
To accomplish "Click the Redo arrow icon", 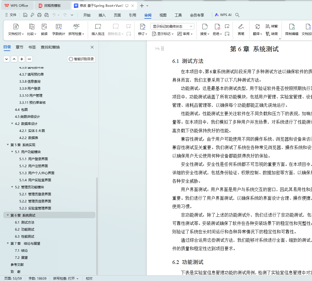I will [65, 15].
